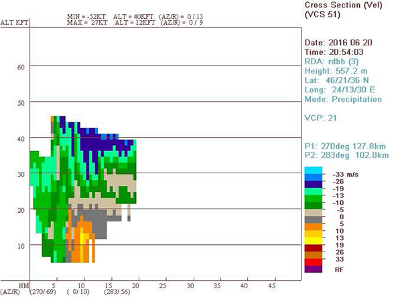Click the Time: 20:54:03 readout
The width and height of the screenshot is (402, 301).
click(336, 52)
